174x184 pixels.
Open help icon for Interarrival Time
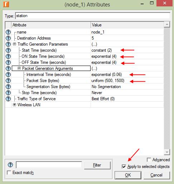[8, 75]
